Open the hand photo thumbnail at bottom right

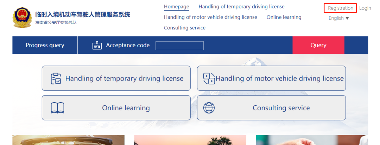312,140
